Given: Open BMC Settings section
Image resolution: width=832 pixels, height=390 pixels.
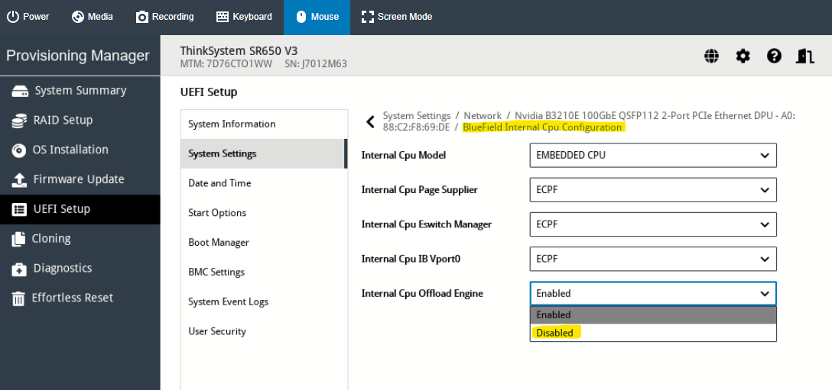Looking at the screenshot, I should [x=264, y=272].
